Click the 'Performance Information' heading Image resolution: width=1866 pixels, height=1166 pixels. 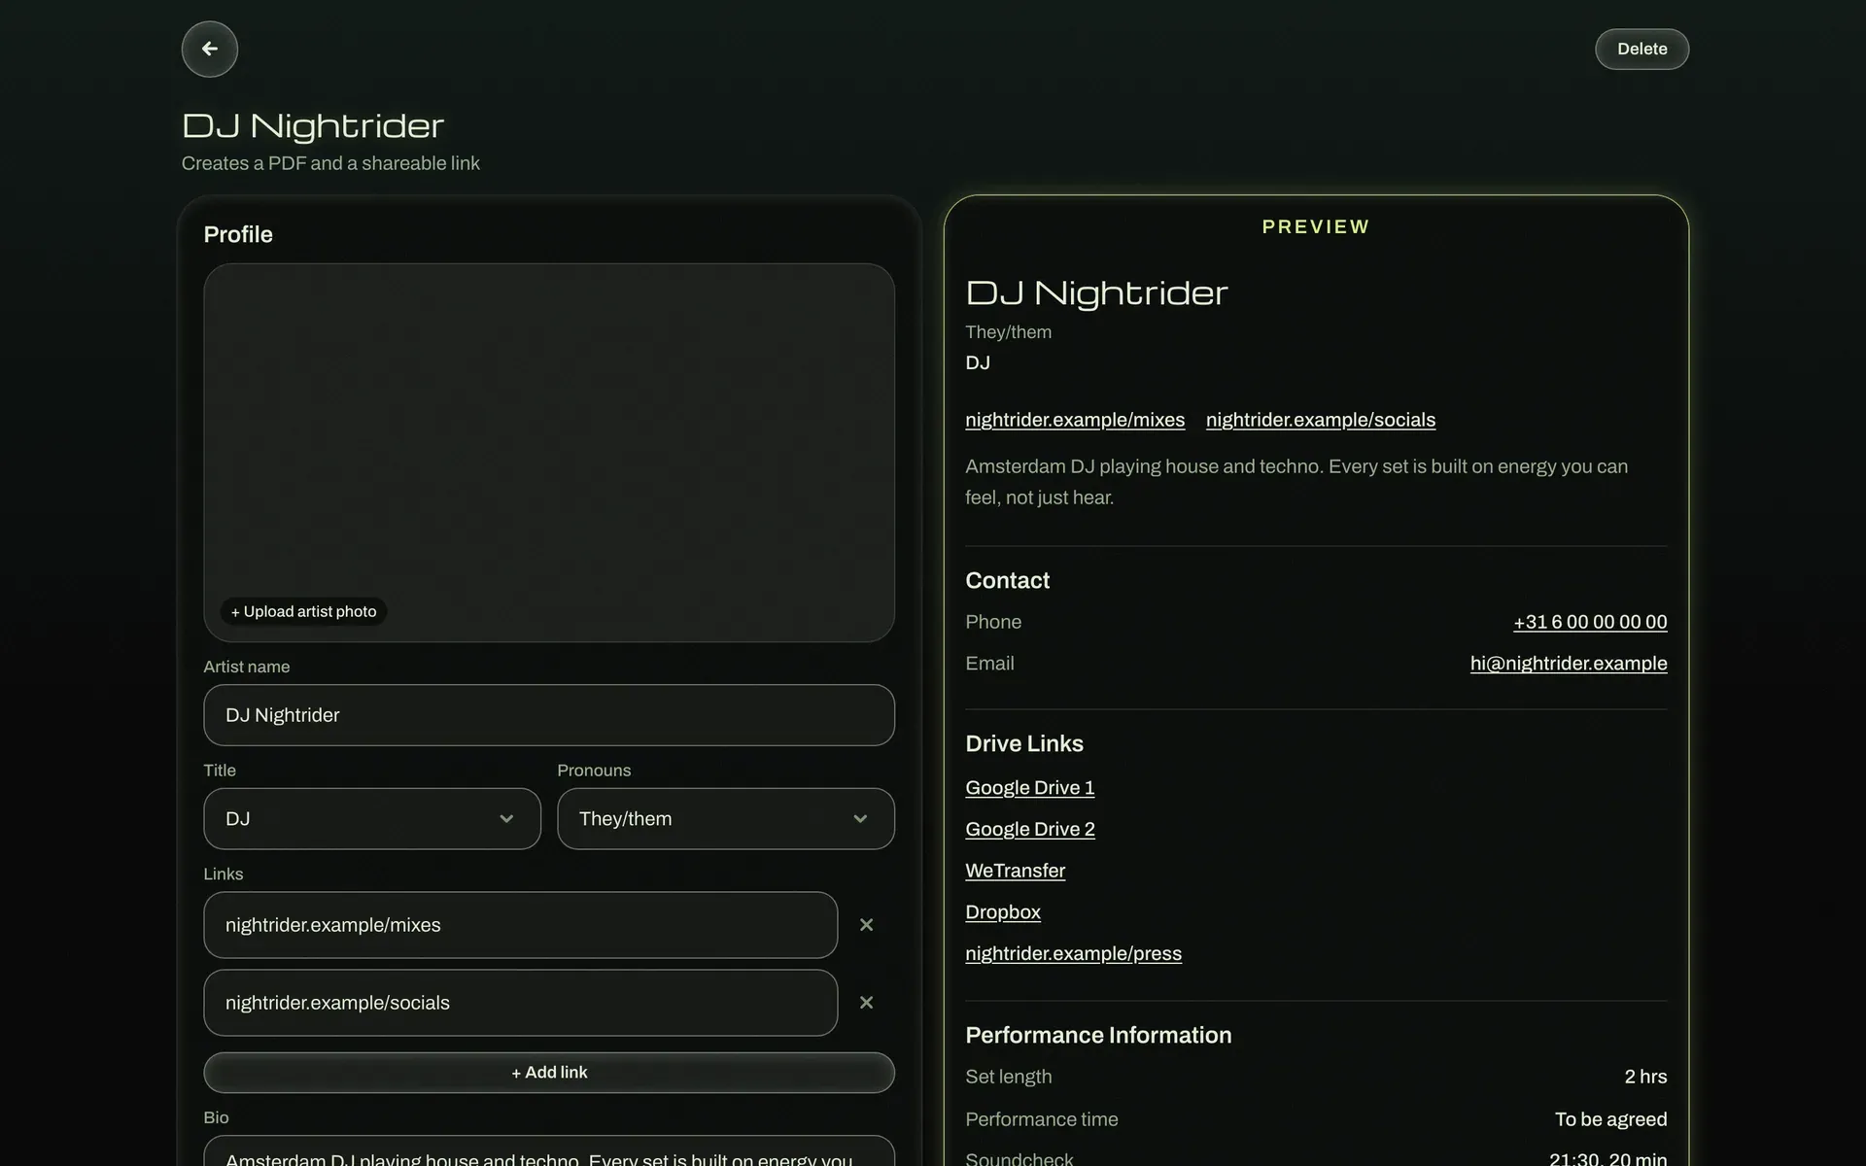1098,1035
